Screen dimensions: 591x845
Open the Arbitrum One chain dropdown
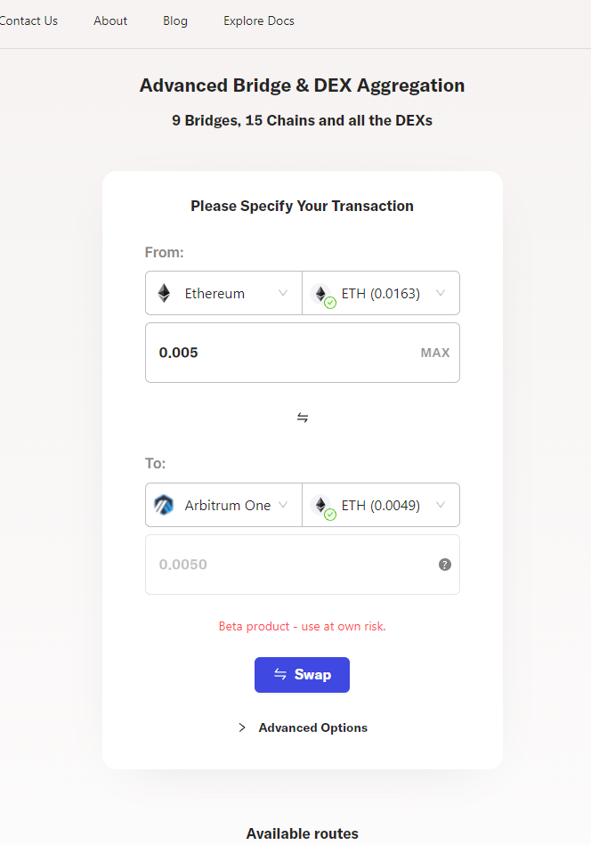[x=283, y=505]
